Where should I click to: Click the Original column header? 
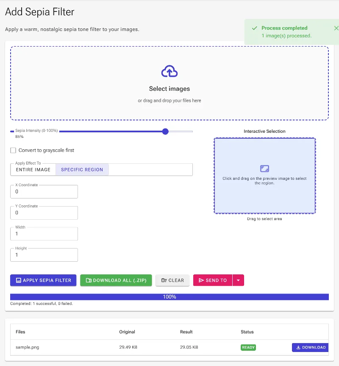[127, 332]
